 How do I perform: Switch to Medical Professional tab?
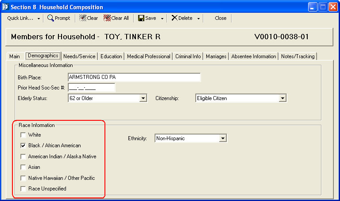click(149, 56)
